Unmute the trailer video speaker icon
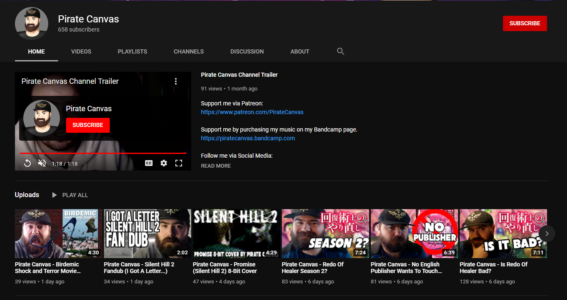Viewport: 567px width, 300px height. [x=42, y=163]
